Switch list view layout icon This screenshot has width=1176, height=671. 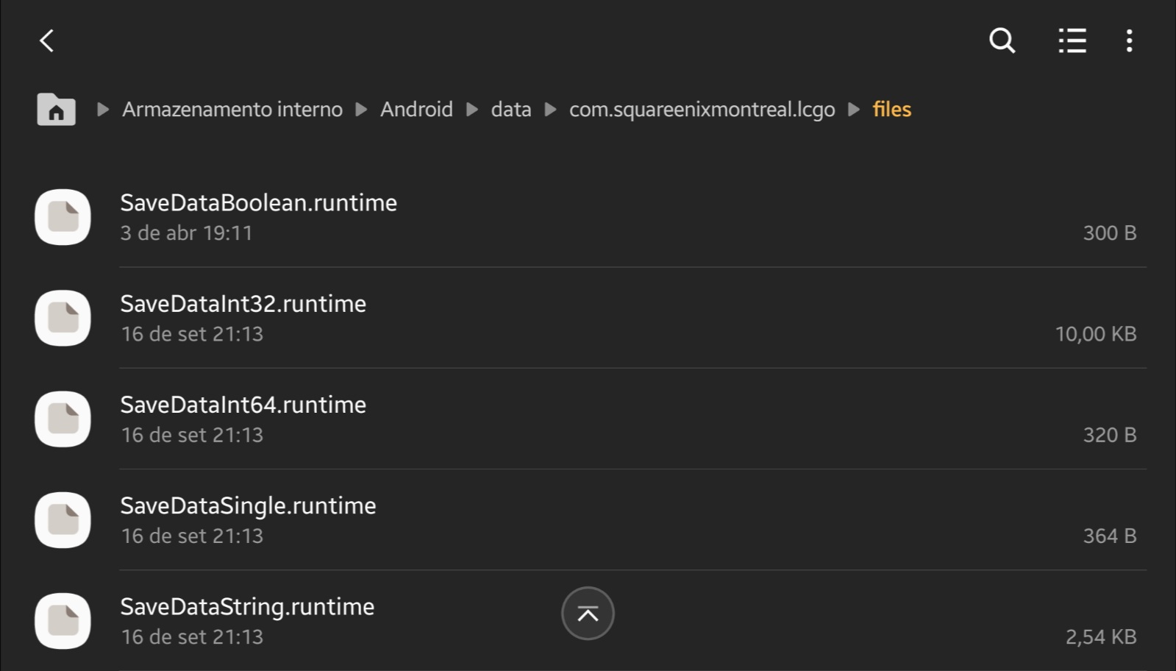pyautogui.click(x=1072, y=41)
